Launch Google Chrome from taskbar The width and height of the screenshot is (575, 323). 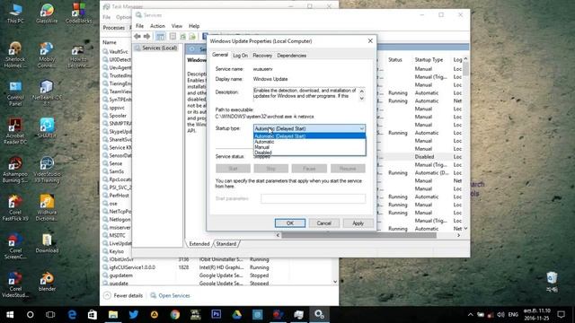pyautogui.click(x=175, y=315)
